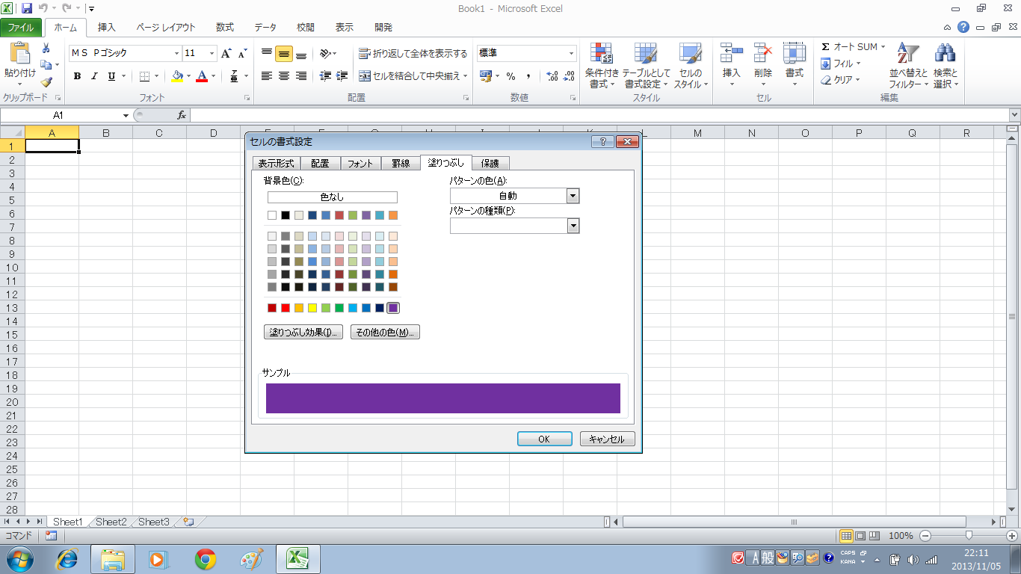
Task: Click the 並べ替えとフィルター sort icon
Action: pyautogui.click(x=907, y=66)
